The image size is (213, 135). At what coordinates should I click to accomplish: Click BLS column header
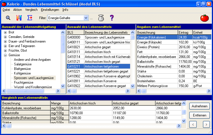point(75,33)
